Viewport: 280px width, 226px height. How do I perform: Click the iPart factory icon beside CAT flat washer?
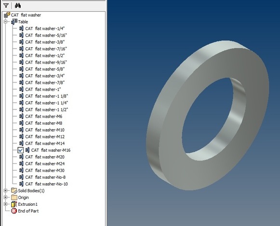tap(7, 15)
